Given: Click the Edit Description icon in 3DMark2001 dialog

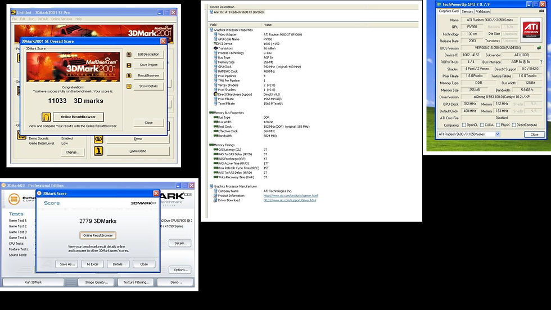Looking at the screenshot, I should 129,55.
